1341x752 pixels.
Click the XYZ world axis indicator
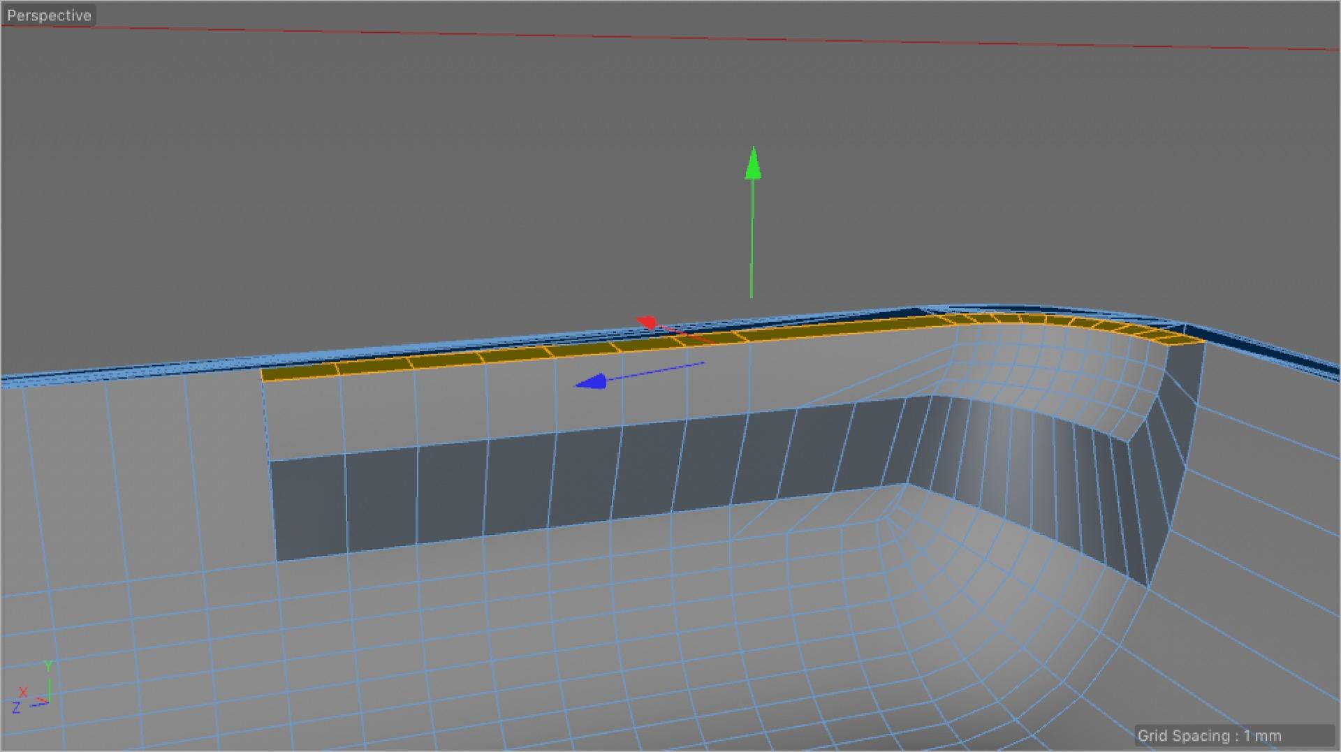click(33, 688)
